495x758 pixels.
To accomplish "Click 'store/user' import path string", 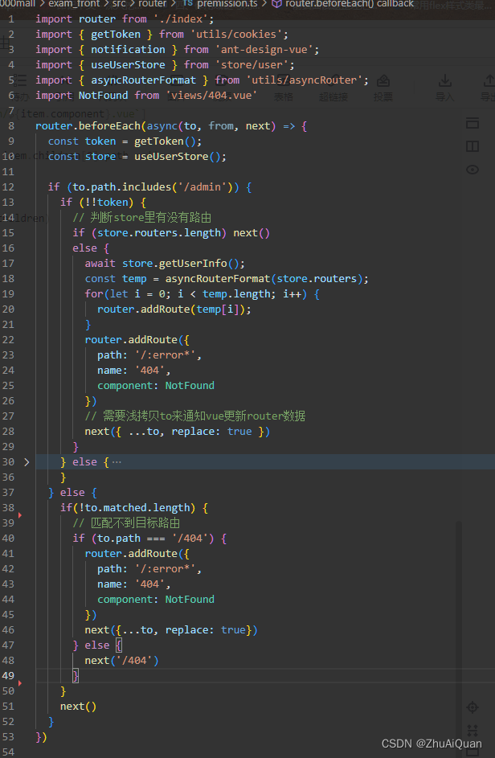I will [252, 65].
